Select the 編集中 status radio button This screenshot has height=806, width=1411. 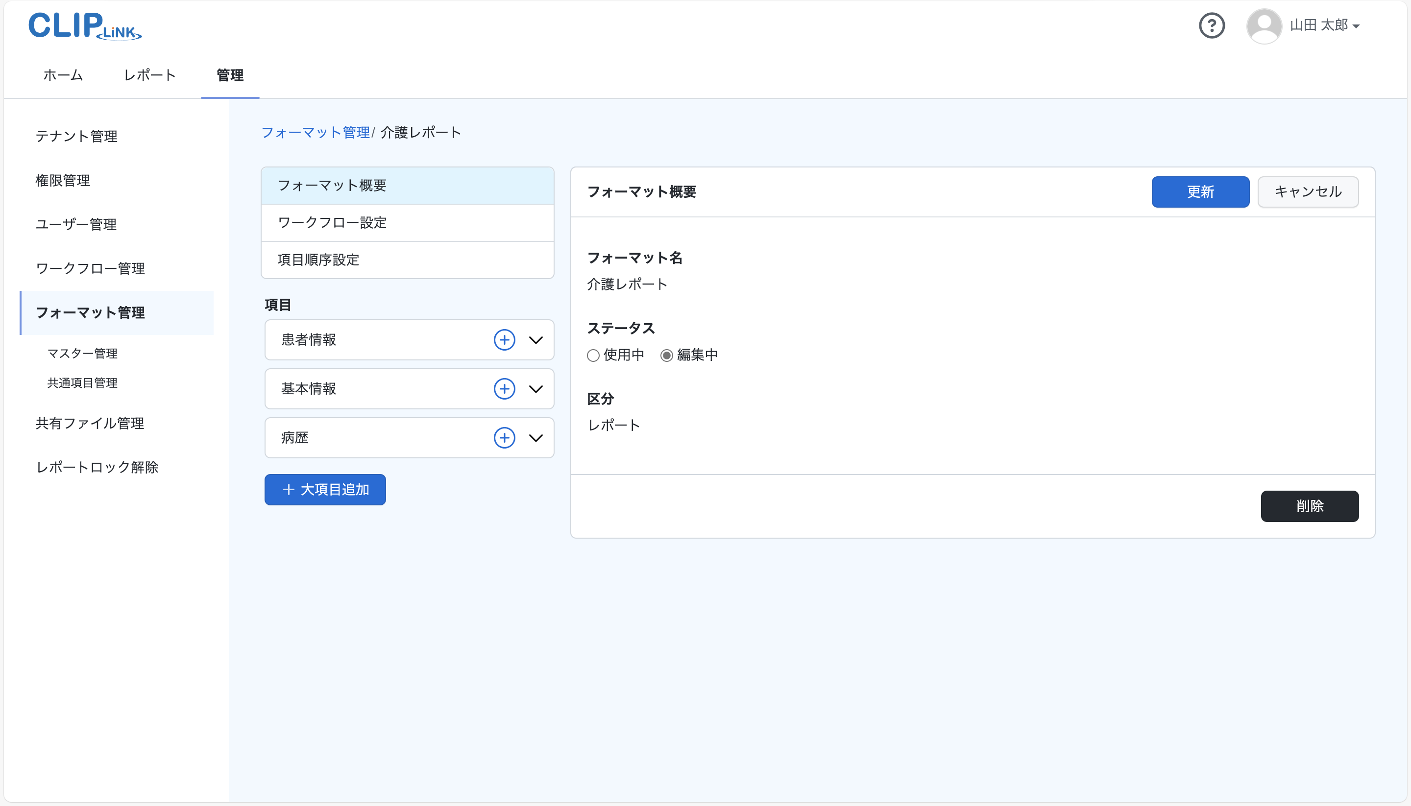pyautogui.click(x=666, y=356)
